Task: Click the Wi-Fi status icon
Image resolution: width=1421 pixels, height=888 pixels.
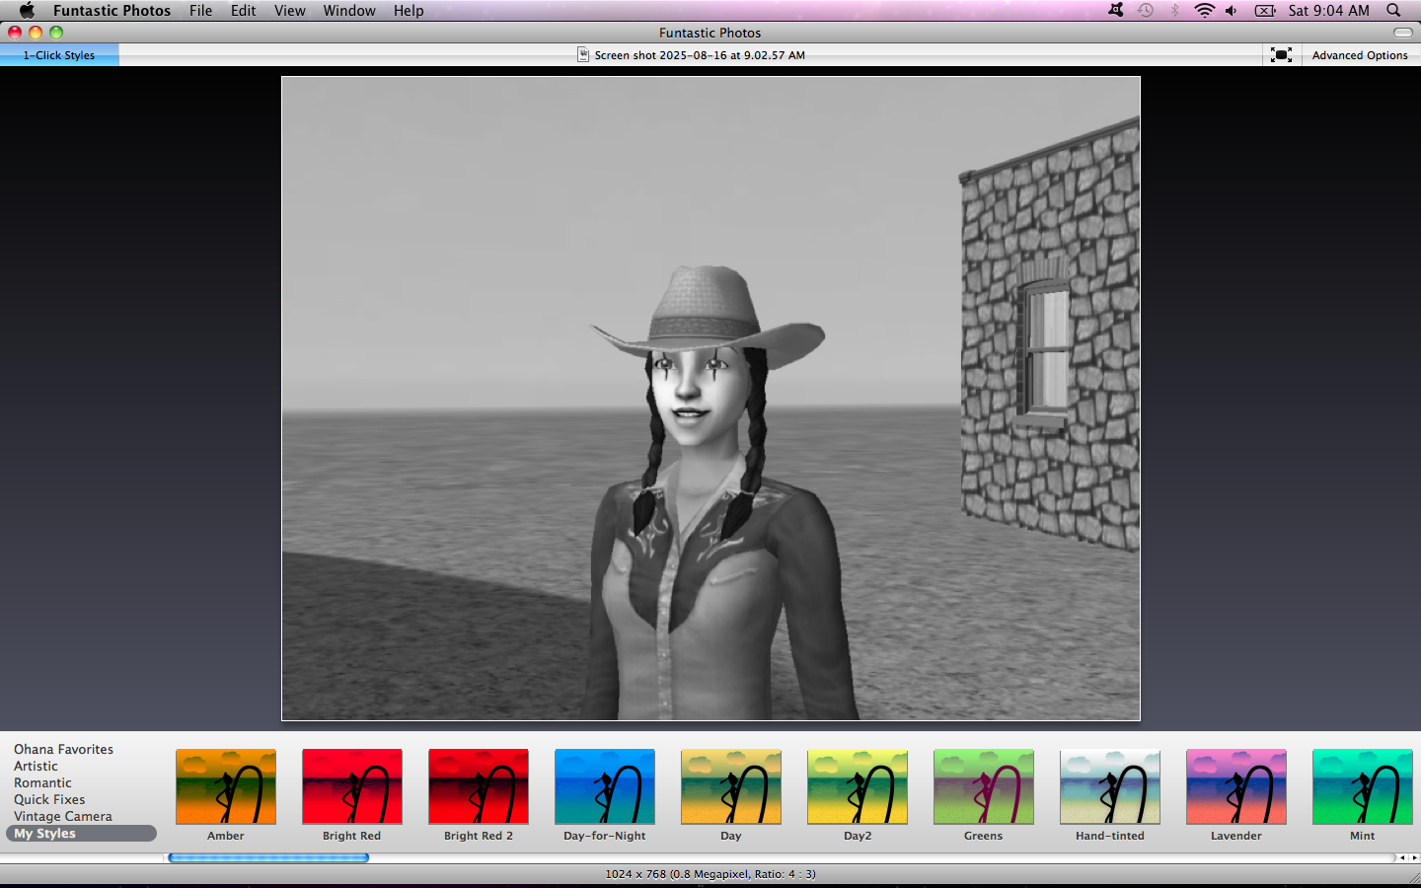Action: (x=1204, y=11)
